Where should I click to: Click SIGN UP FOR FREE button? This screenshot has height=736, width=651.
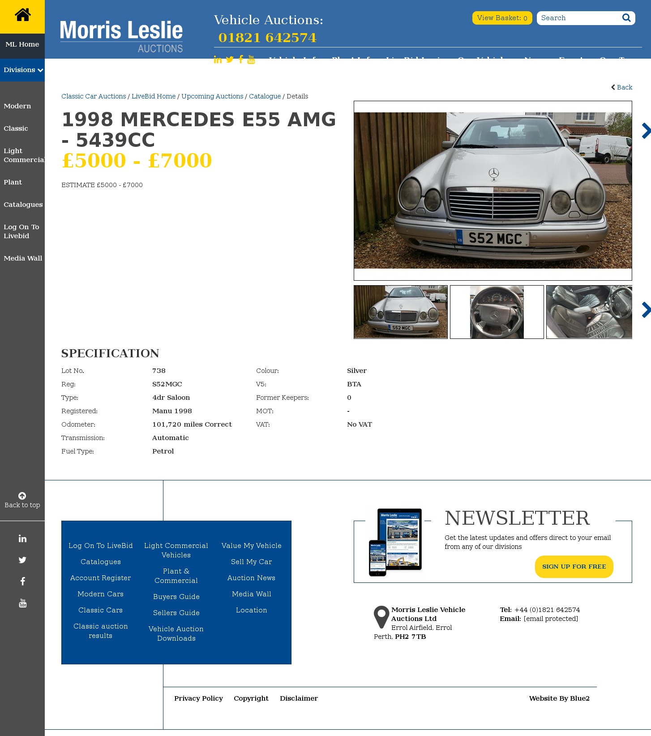pyautogui.click(x=574, y=567)
